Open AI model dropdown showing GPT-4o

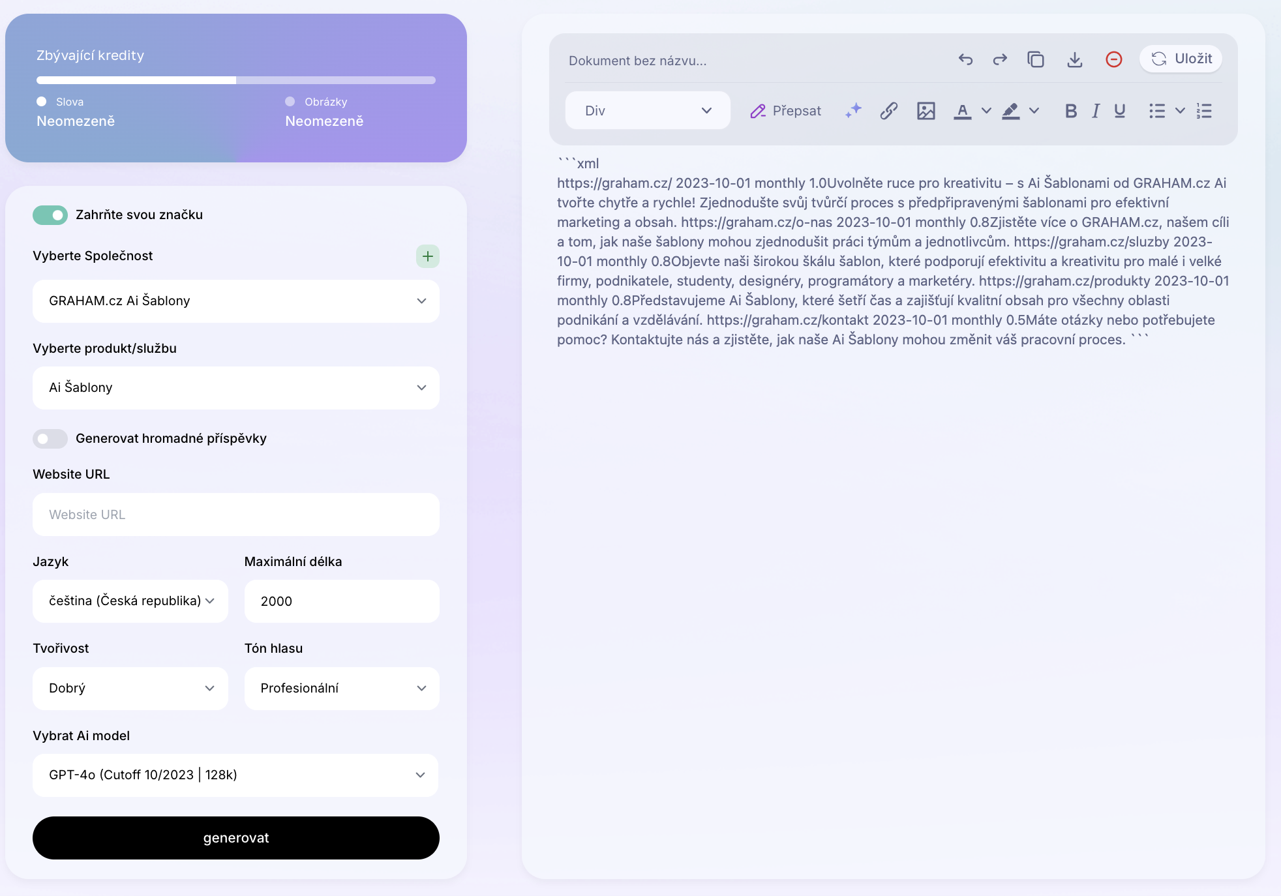(236, 775)
